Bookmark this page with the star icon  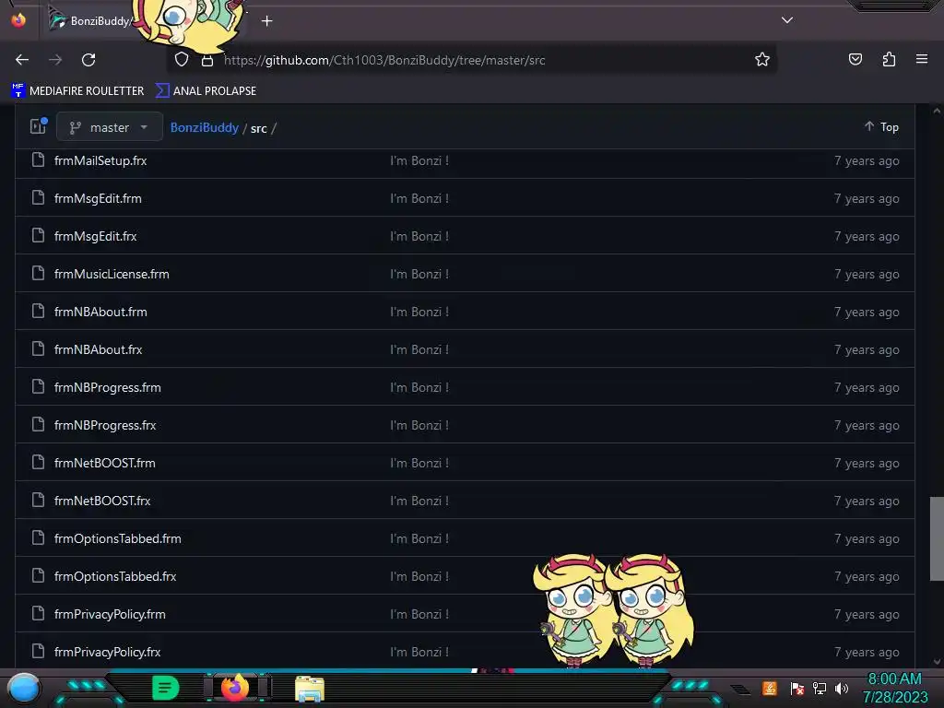pos(762,60)
